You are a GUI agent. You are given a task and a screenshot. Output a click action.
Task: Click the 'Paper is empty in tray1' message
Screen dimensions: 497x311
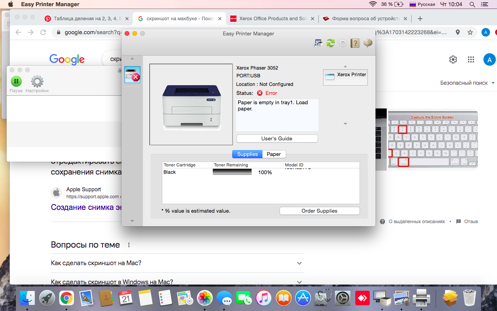click(277, 115)
